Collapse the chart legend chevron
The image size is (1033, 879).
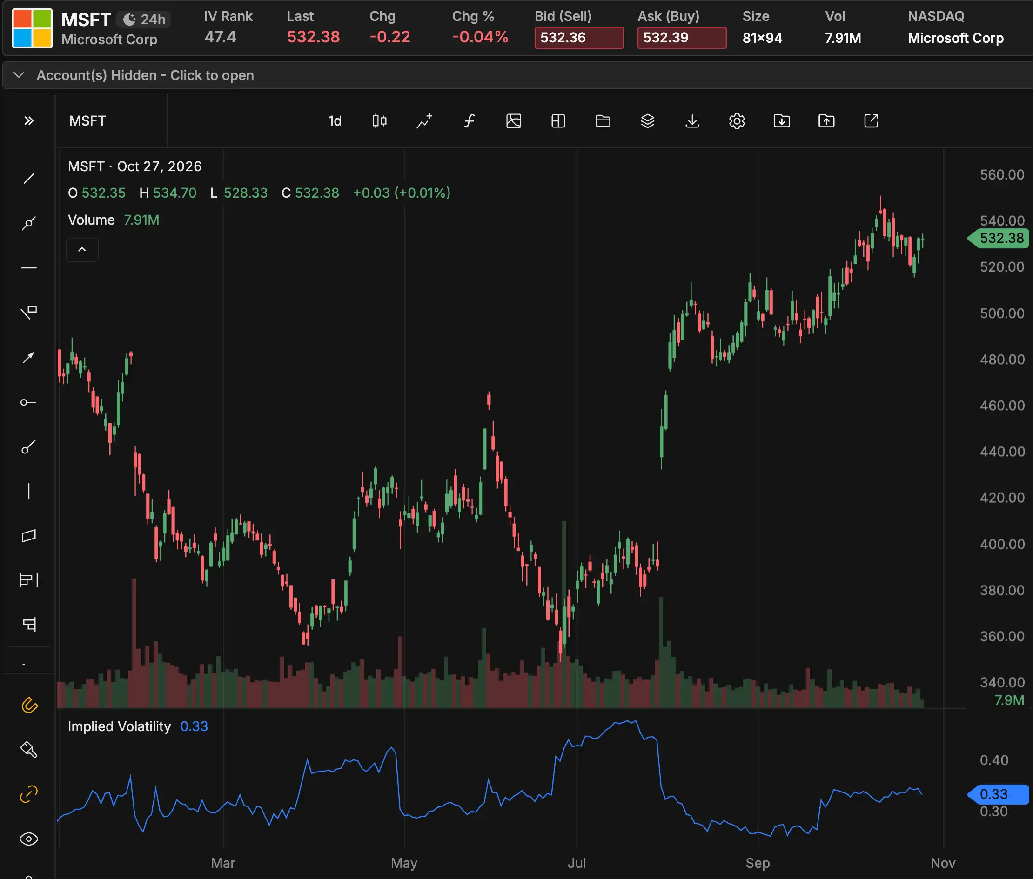pos(82,249)
